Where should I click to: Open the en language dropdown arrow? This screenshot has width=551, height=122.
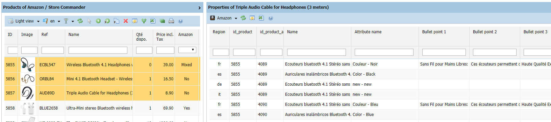click(59, 21)
